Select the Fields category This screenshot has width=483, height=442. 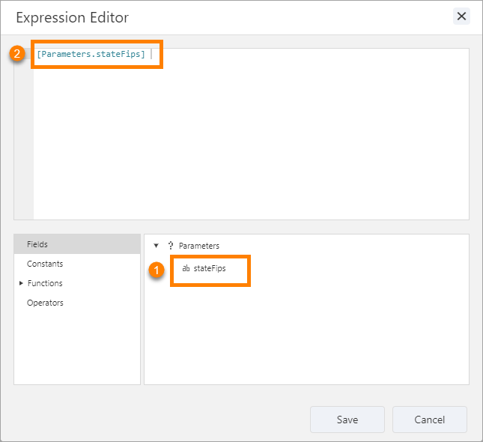point(37,244)
